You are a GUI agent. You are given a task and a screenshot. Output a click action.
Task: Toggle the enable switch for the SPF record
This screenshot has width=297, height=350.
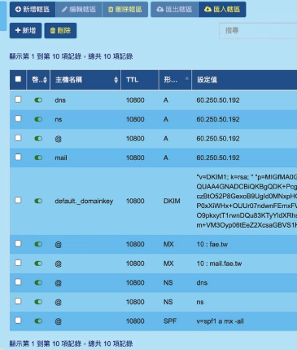pos(38,321)
